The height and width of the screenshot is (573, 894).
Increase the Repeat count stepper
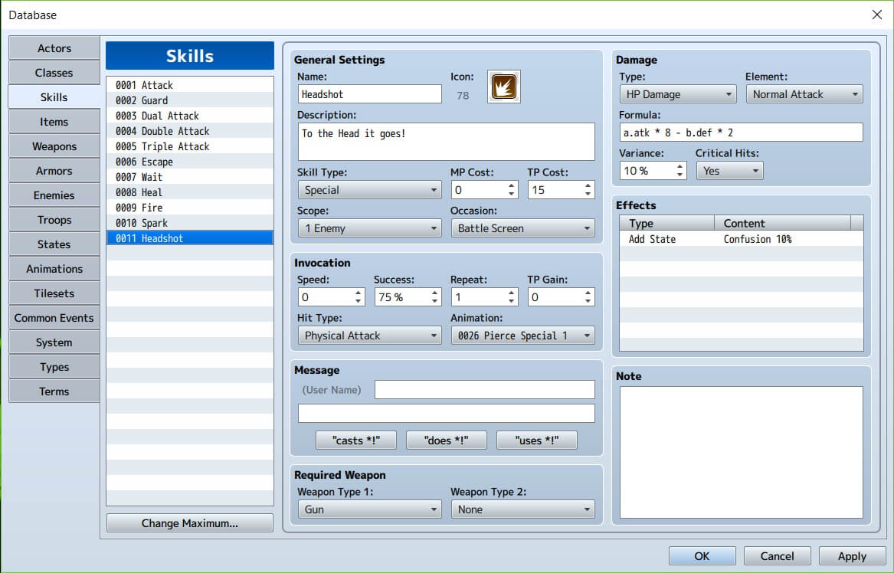click(512, 293)
